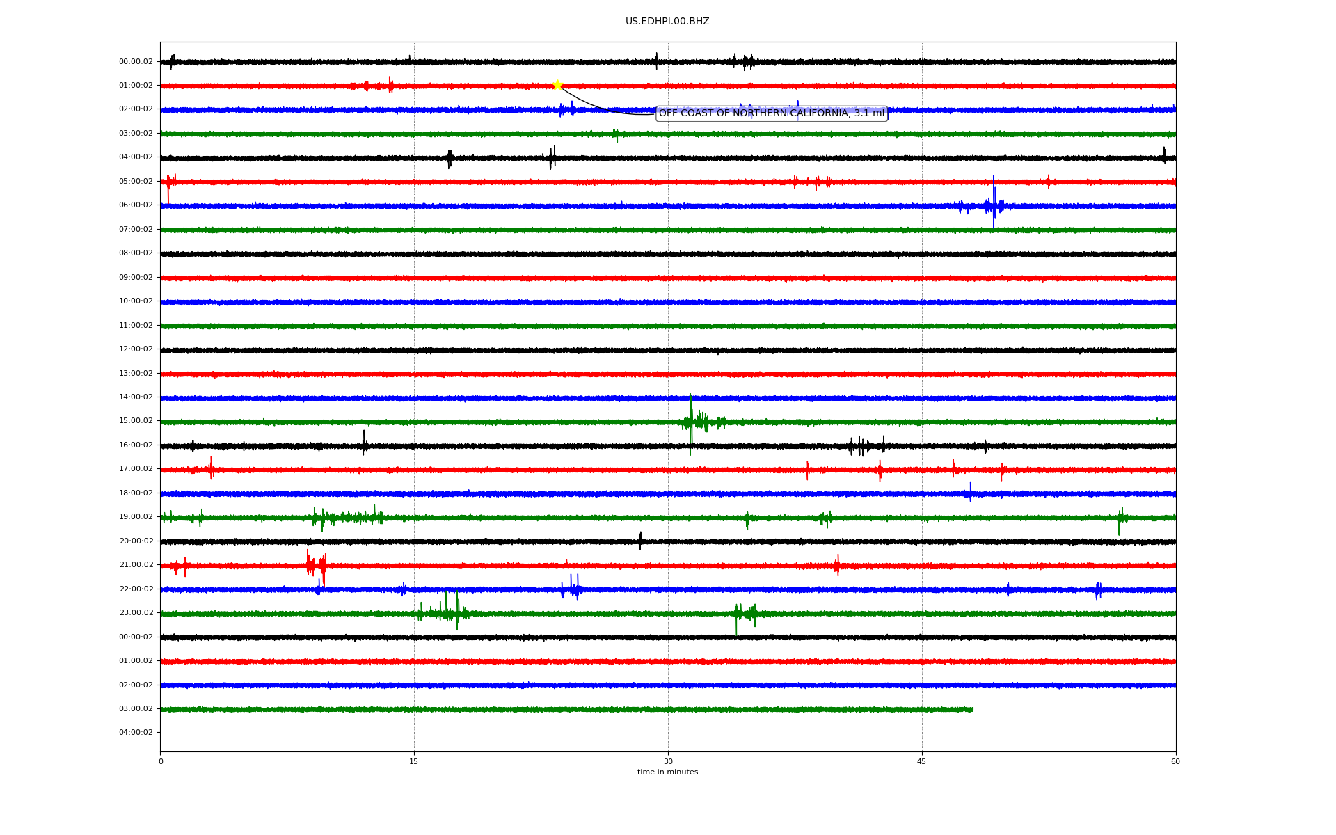Screen dimensions: 1336x835
Task: Click the 17:00:02 time label
Action: click(x=136, y=468)
